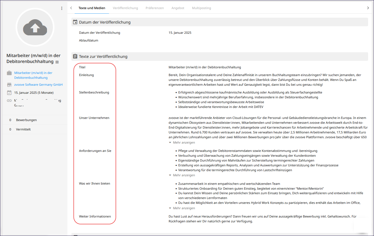This screenshot has width=374, height=236.
Task: Click the bullet about Lastschrifteinzügen
Action: pos(235,170)
